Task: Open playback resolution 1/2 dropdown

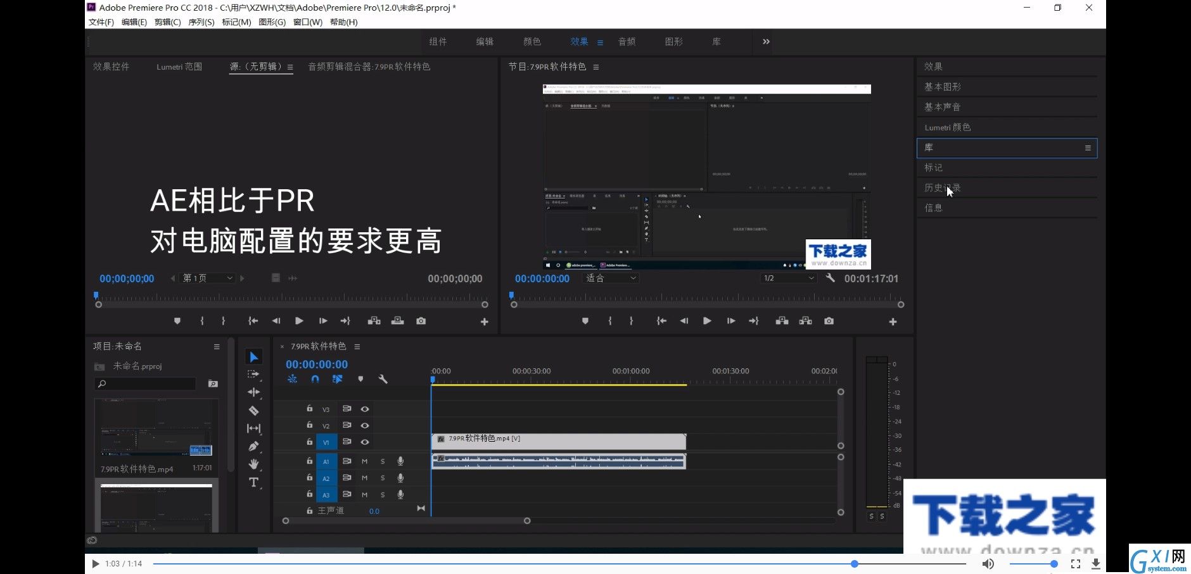Action: pyautogui.click(x=789, y=278)
